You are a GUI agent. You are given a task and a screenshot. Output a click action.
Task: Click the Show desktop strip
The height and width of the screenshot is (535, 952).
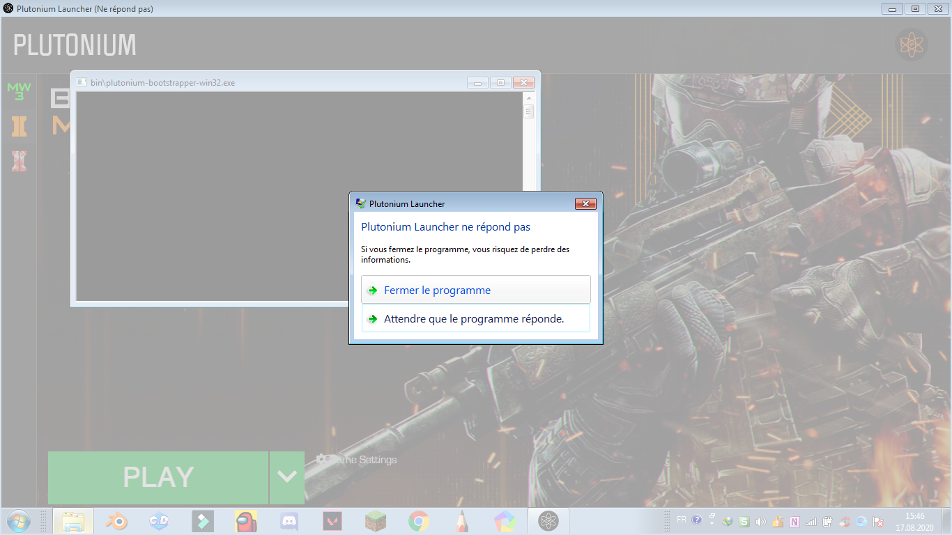click(x=946, y=521)
